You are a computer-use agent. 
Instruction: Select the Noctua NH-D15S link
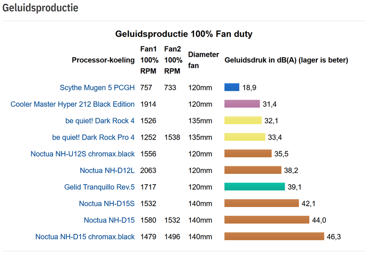(x=107, y=203)
